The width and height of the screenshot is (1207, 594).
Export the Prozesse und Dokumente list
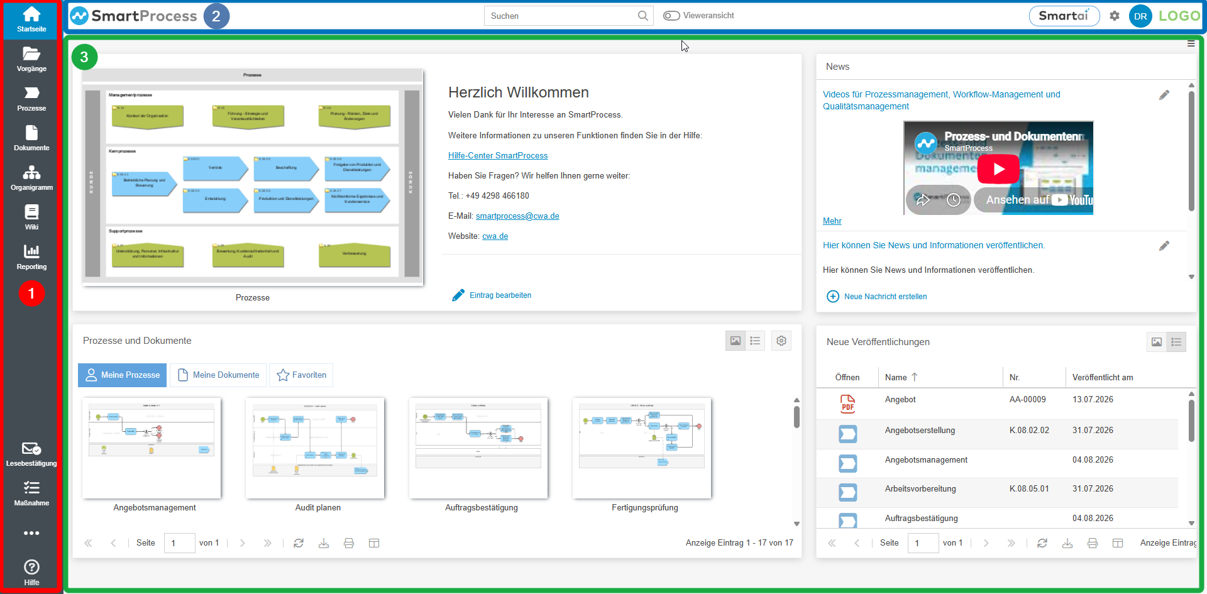pyautogui.click(x=324, y=543)
